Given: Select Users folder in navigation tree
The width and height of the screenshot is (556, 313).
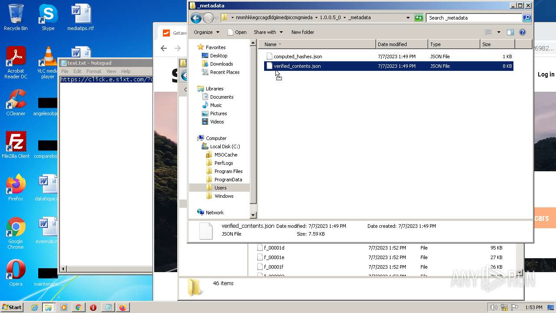Looking at the screenshot, I should click(x=220, y=188).
